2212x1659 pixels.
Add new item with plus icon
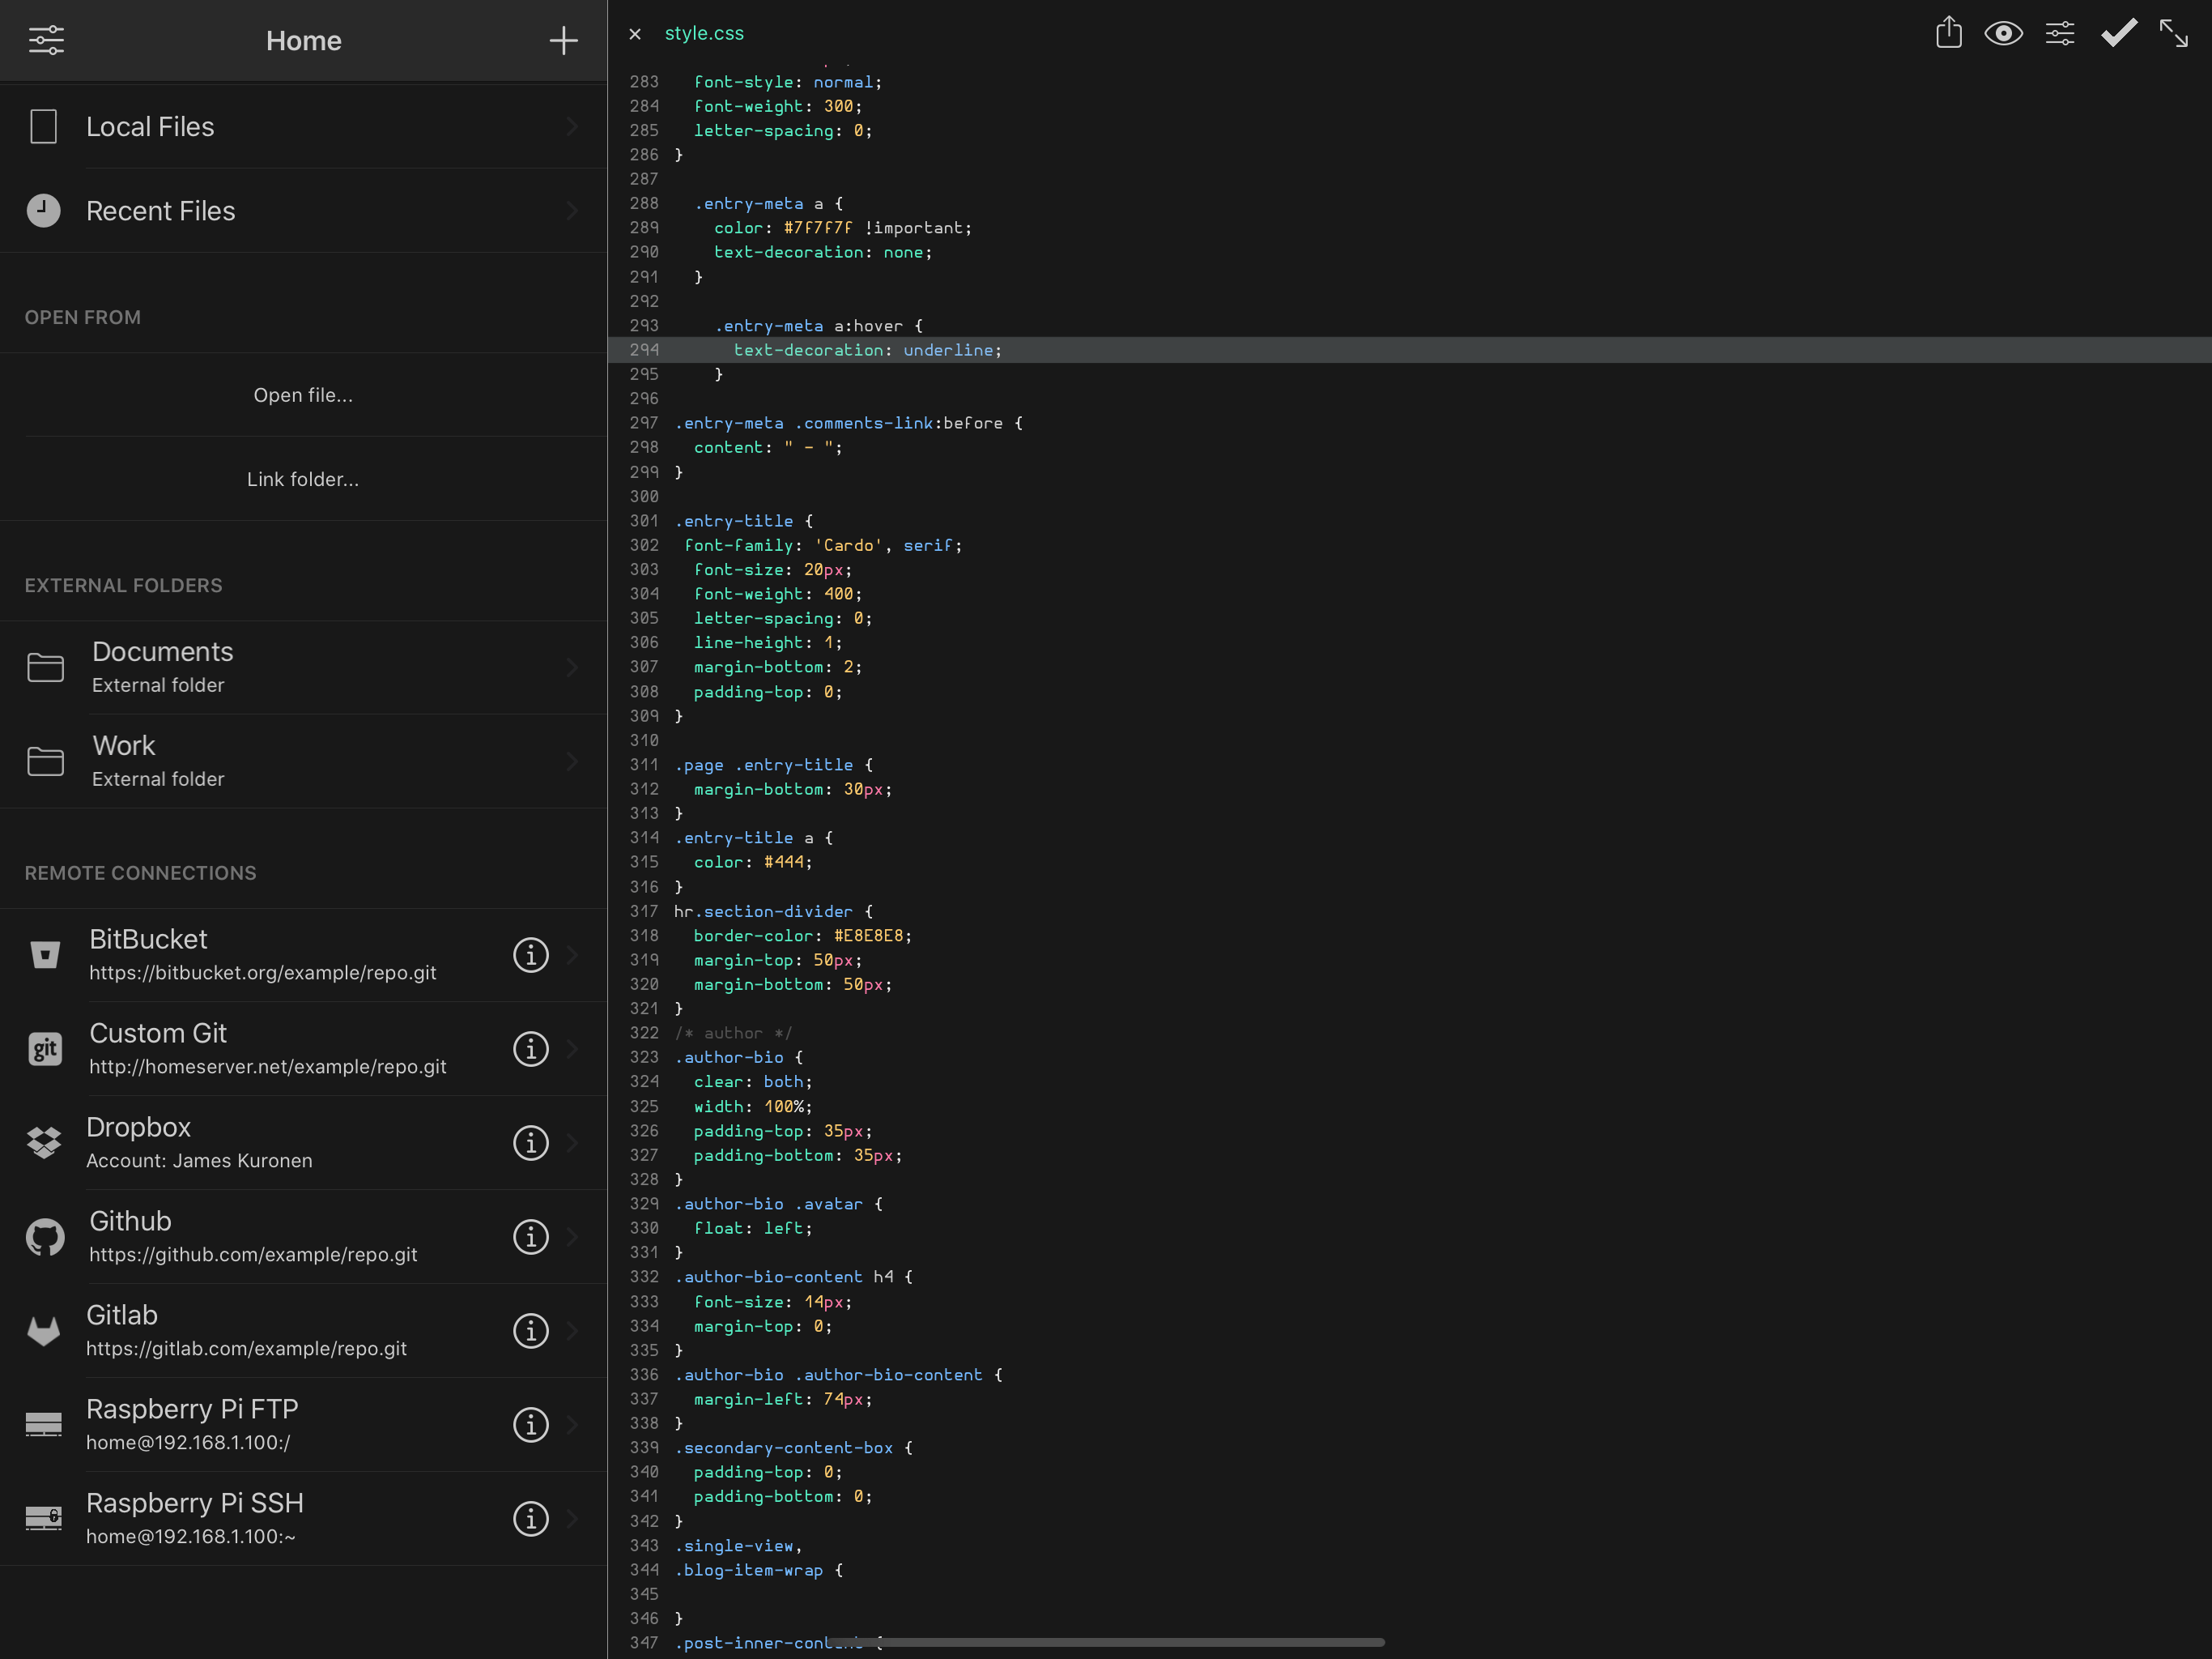pos(563,40)
